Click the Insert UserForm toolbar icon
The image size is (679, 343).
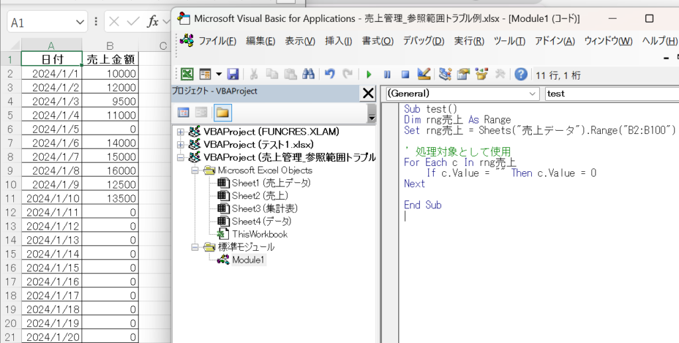[x=205, y=74]
